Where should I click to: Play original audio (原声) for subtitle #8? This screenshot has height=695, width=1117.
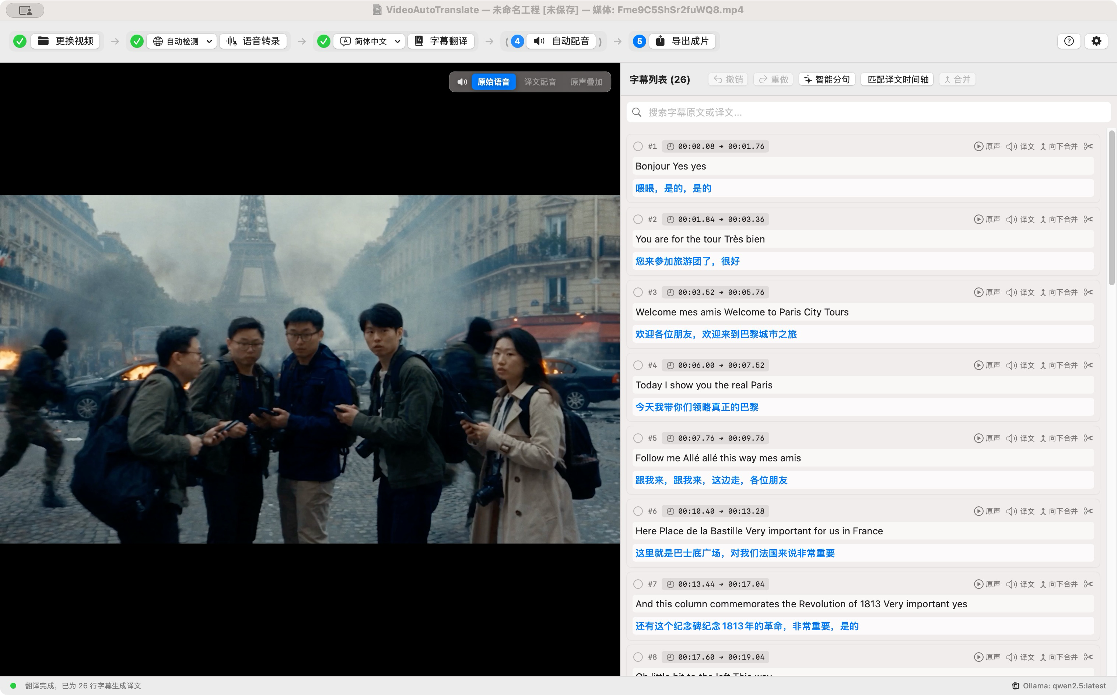tap(987, 657)
